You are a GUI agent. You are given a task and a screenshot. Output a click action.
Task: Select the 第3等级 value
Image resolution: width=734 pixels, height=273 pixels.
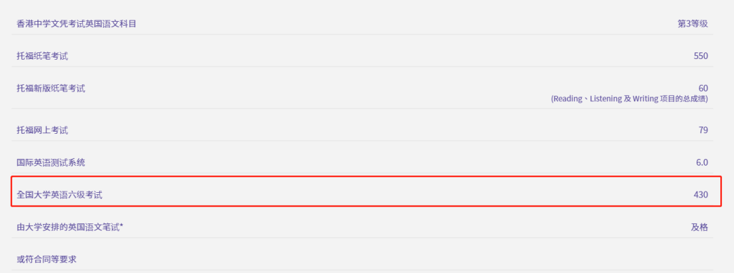(x=693, y=24)
